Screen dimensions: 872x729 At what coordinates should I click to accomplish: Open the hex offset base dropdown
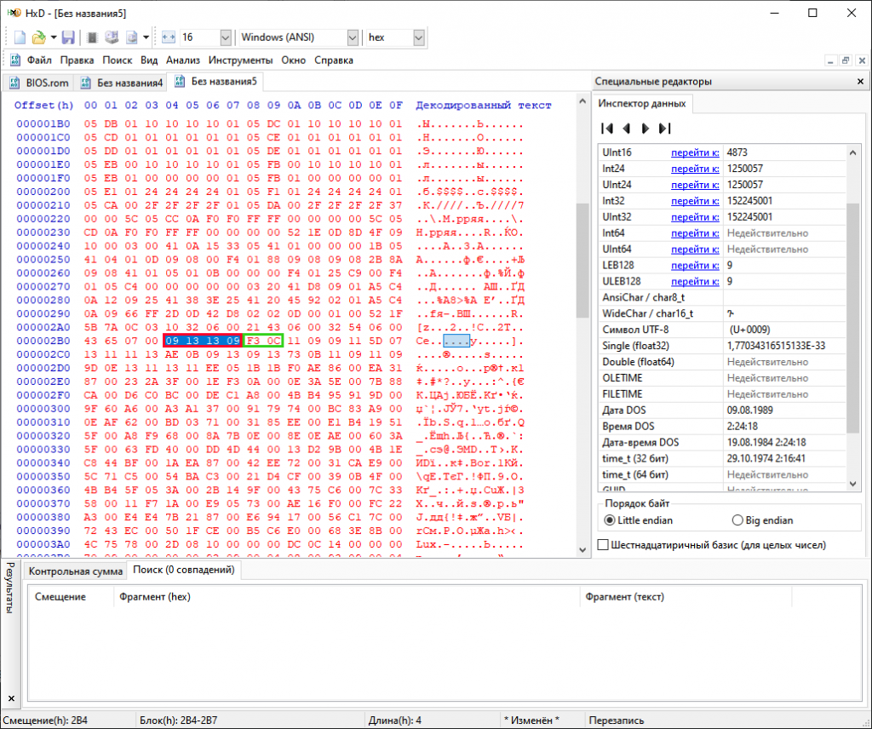[x=419, y=37]
